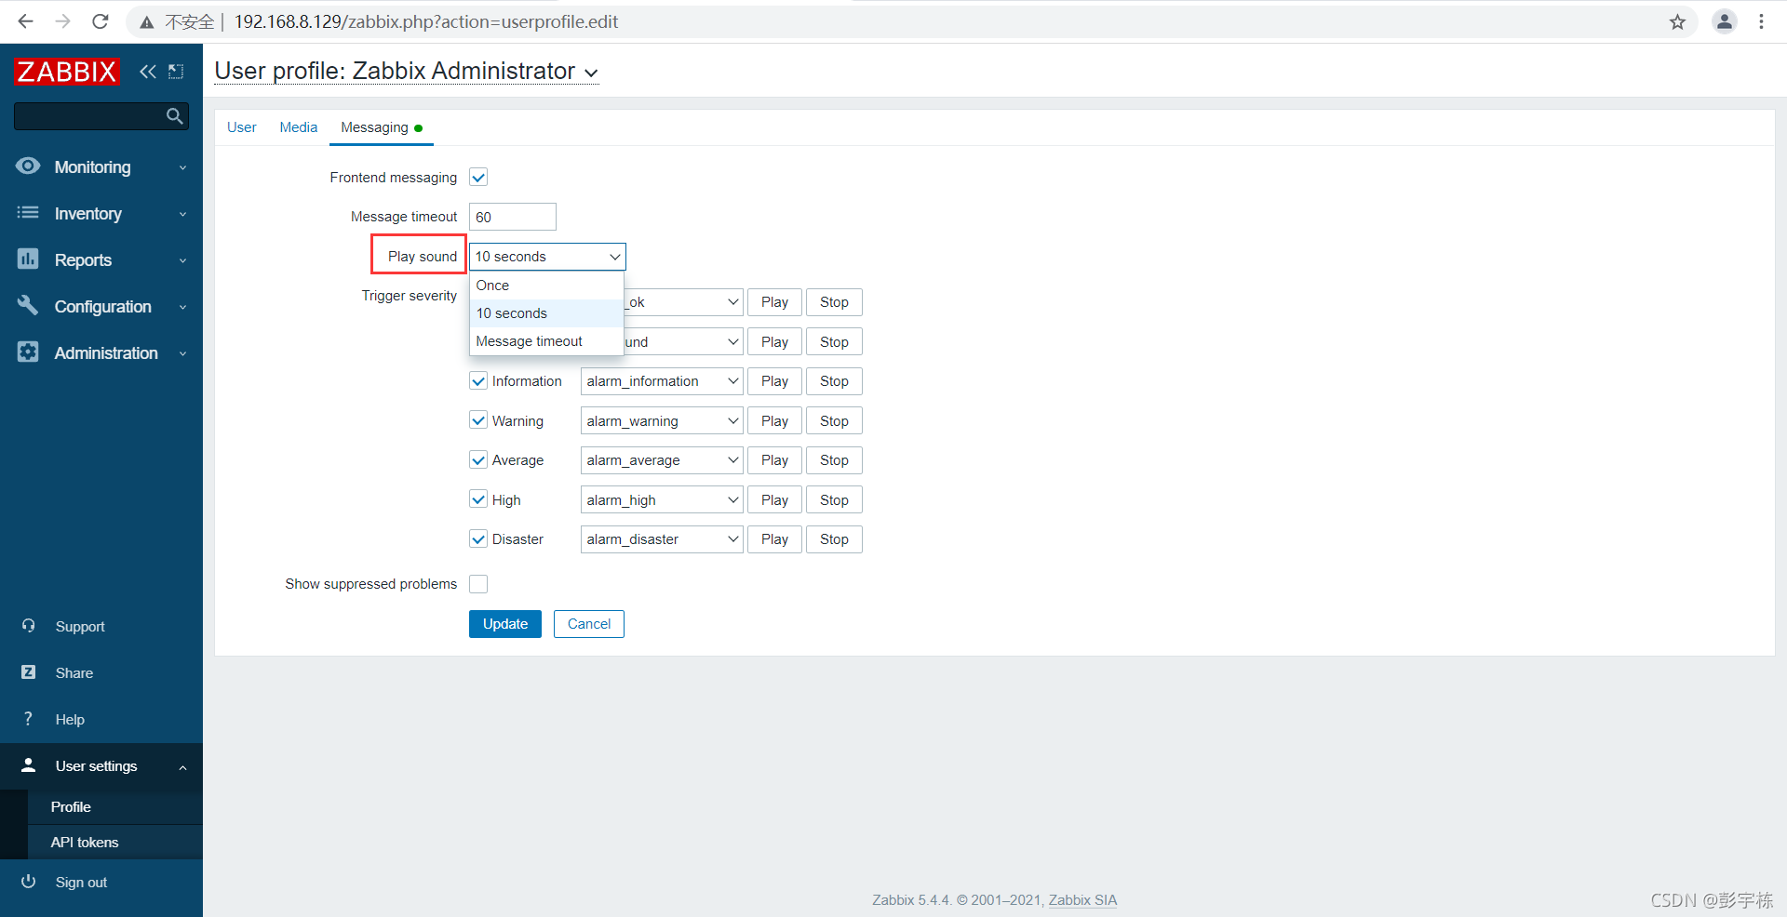Click the User settings person icon

pos(28,765)
